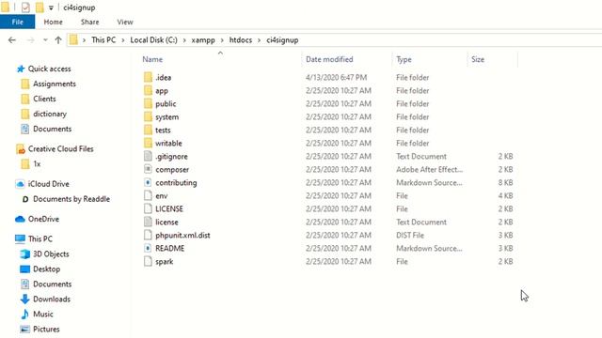Open the 1x folder under Creative Cloud

(x=37, y=164)
